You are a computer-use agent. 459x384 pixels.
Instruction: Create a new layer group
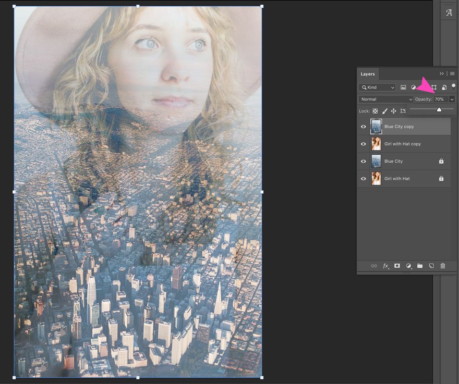coord(420,266)
